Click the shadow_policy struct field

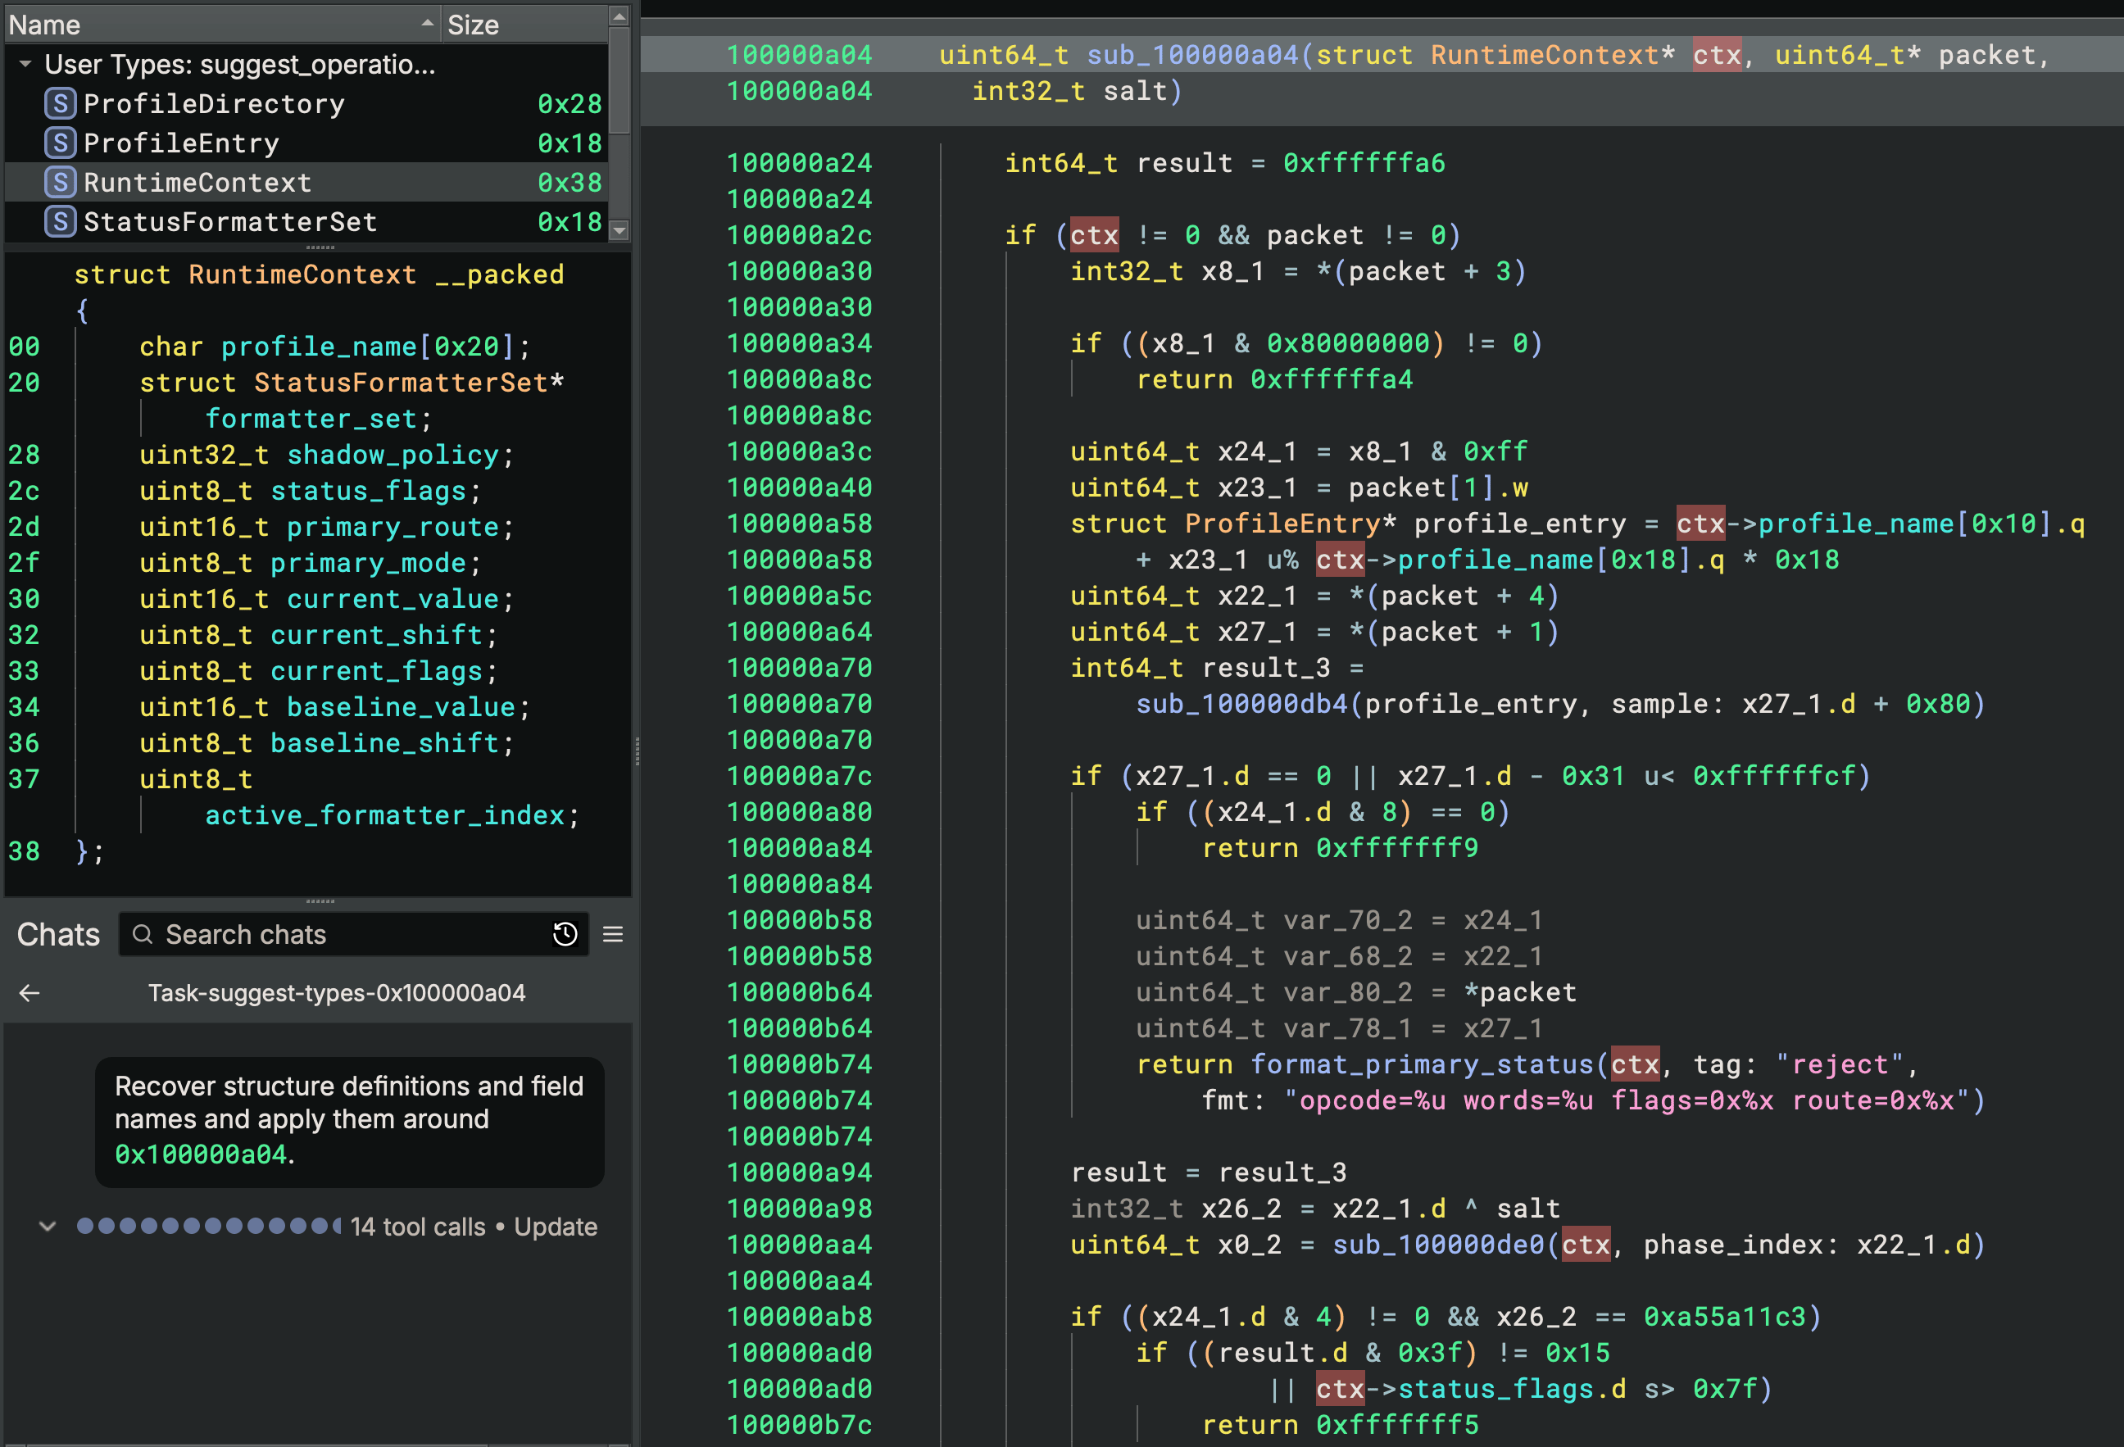tap(393, 454)
